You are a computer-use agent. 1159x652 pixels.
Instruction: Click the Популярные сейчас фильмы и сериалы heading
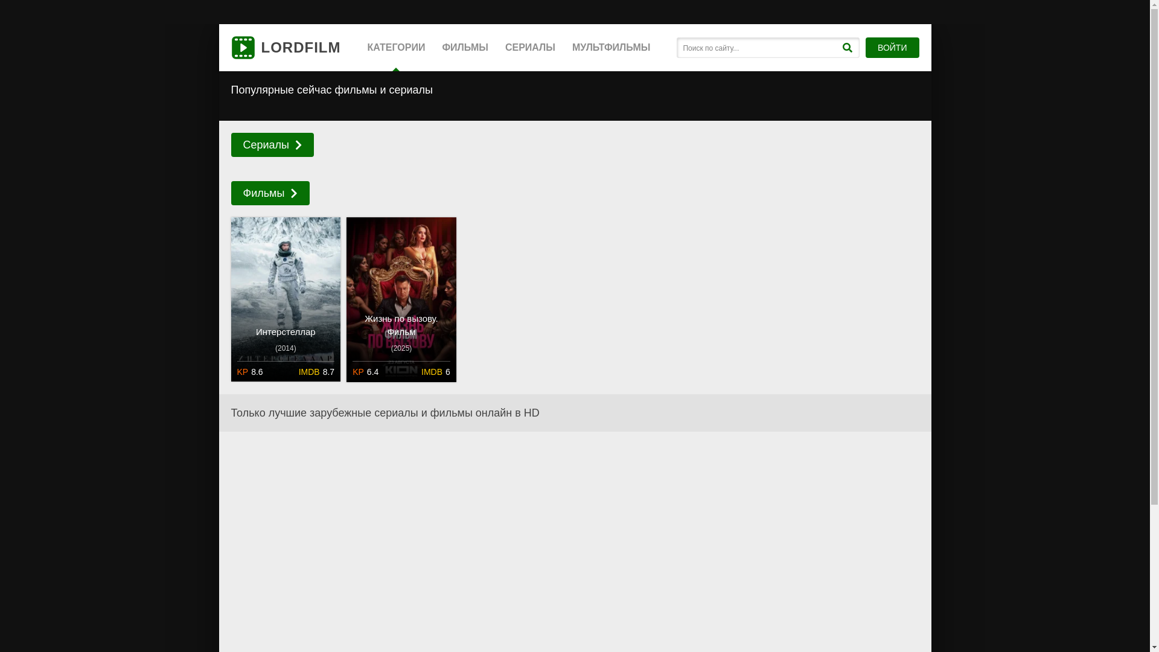click(332, 90)
